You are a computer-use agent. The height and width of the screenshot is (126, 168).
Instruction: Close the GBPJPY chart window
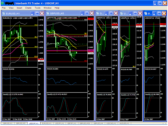coord(116,13)
